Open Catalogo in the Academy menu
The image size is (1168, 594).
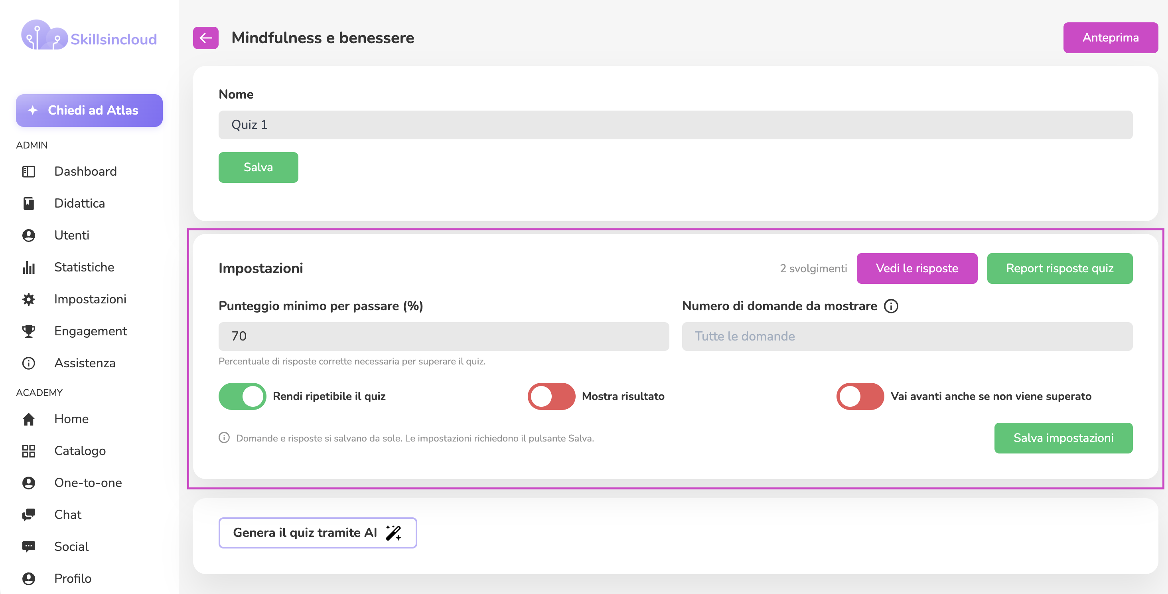pyautogui.click(x=80, y=451)
